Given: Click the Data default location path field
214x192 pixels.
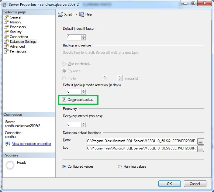Looking at the screenshot, I should [142, 141].
